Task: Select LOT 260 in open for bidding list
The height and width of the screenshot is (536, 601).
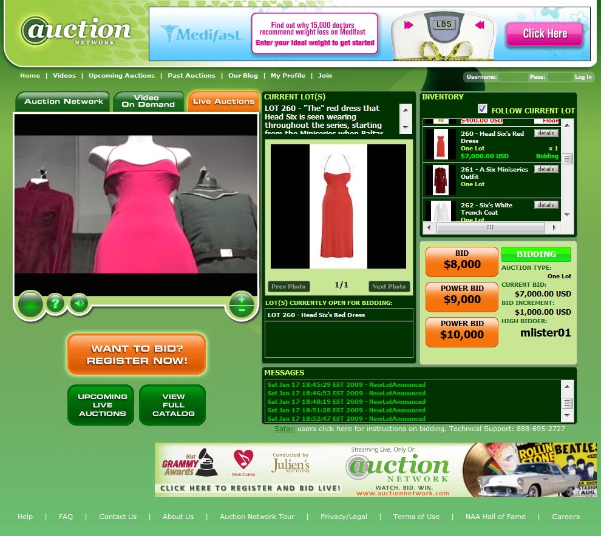Action: pyautogui.click(x=339, y=315)
